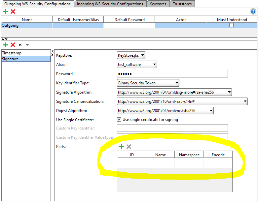The image size is (258, 202).
Task: Move WSS entry up with arrow
Action: coord(20,44)
